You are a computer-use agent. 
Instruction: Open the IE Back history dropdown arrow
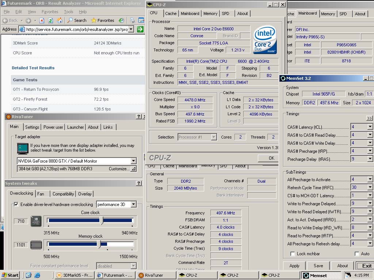point(22,20)
